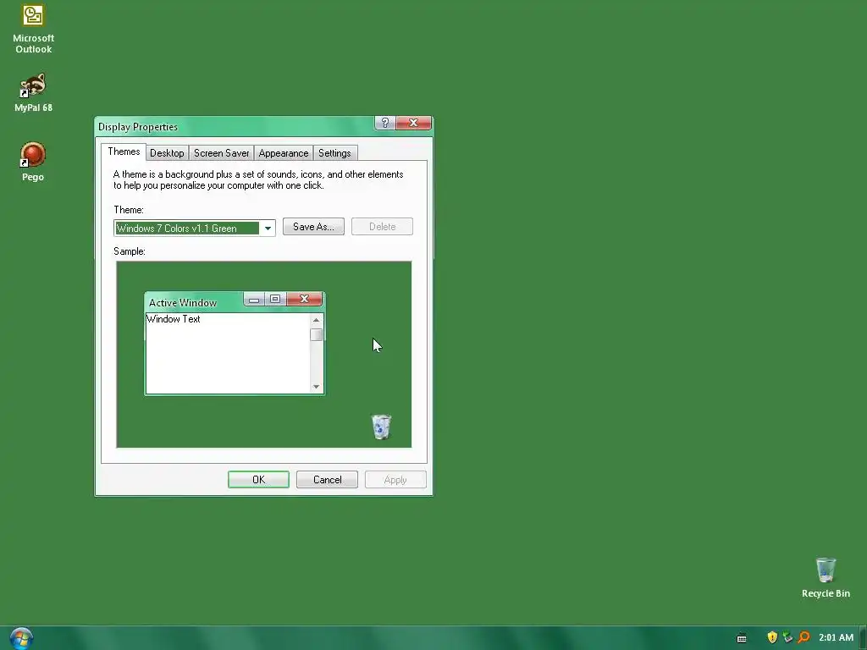The width and height of the screenshot is (867, 650).
Task: Click the yellow security shield tray icon
Action: pyautogui.click(x=772, y=637)
